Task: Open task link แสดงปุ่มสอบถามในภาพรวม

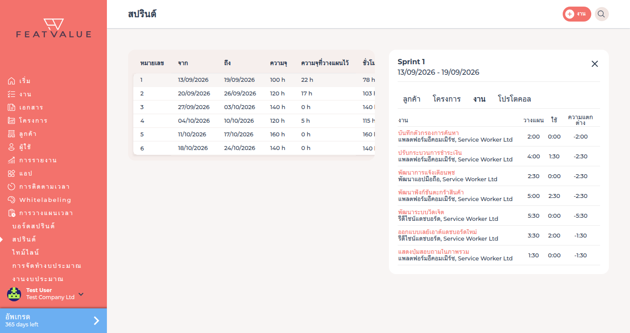Action: click(433, 252)
